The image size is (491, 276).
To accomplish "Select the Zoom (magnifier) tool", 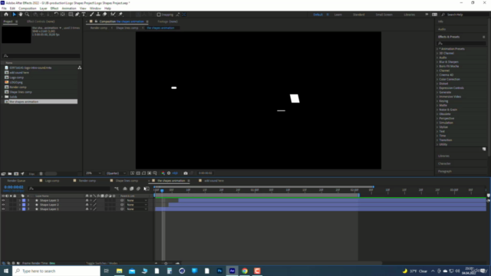I will click(28, 15).
